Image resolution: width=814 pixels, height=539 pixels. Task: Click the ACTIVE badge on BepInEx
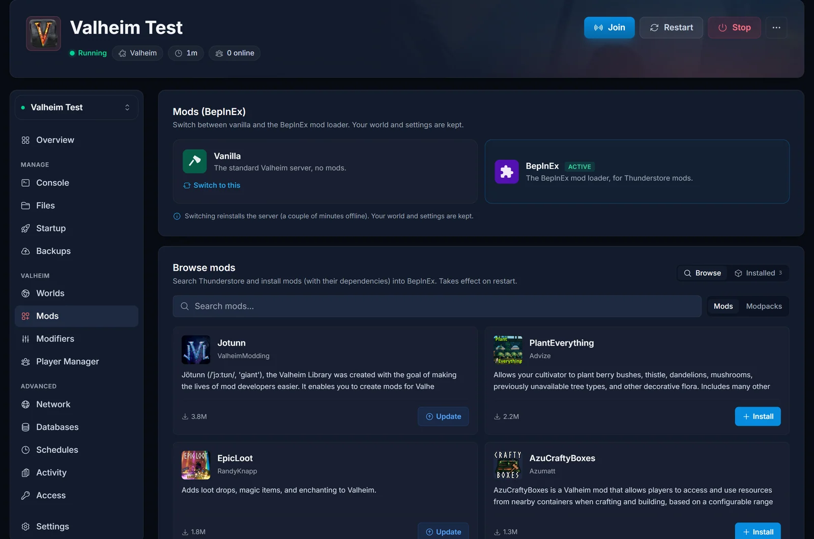(x=579, y=166)
